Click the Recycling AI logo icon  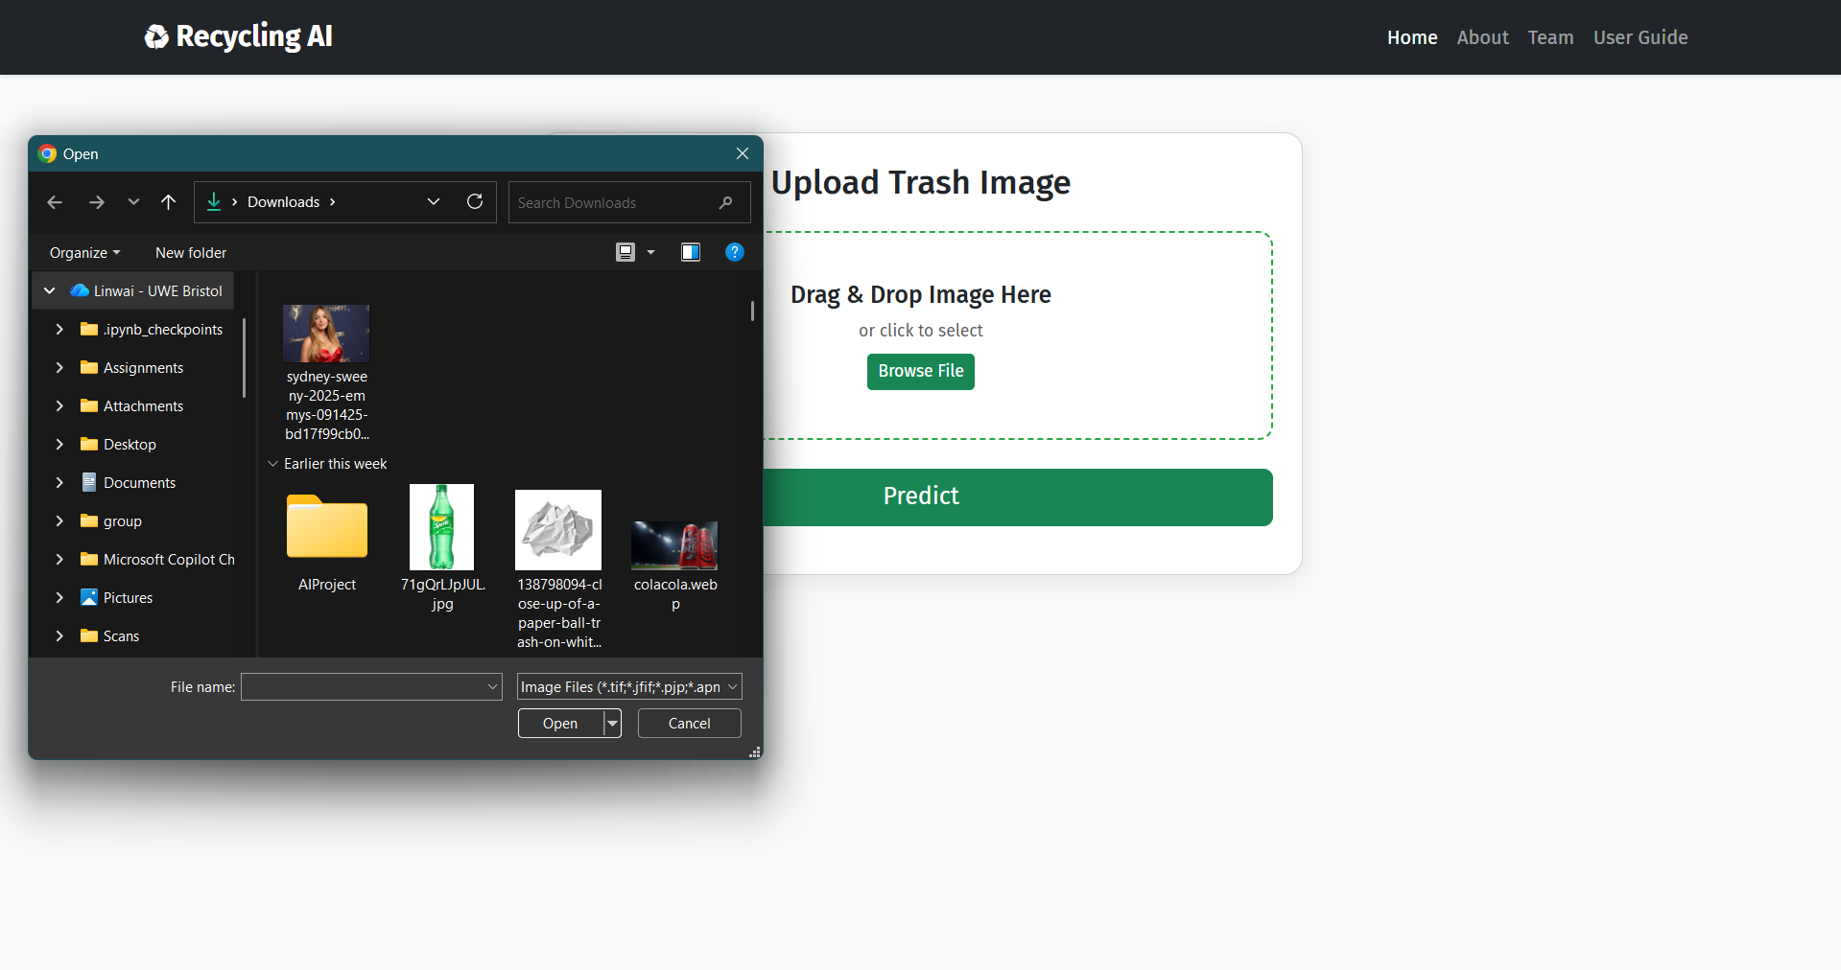point(156,37)
